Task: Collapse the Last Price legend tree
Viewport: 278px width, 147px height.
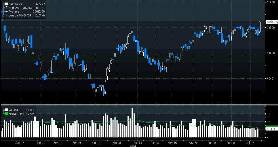Action: pyautogui.click(x=4, y=4)
